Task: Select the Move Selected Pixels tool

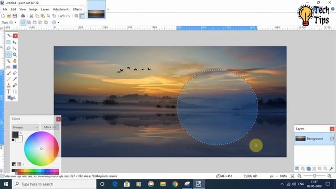Action: tap(15, 42)
